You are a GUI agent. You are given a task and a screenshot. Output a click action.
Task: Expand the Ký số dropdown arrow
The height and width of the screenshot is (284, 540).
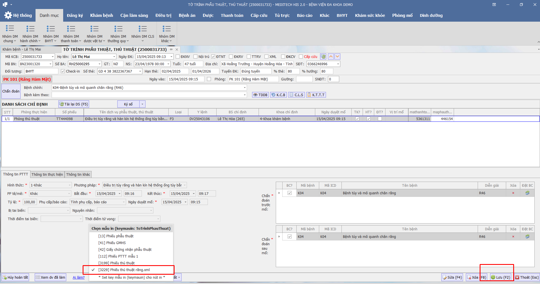[142, 104]
